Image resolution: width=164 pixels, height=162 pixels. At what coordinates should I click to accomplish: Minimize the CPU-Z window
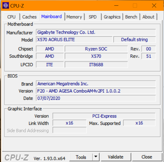pyautogui.click(x=116, y=6)
